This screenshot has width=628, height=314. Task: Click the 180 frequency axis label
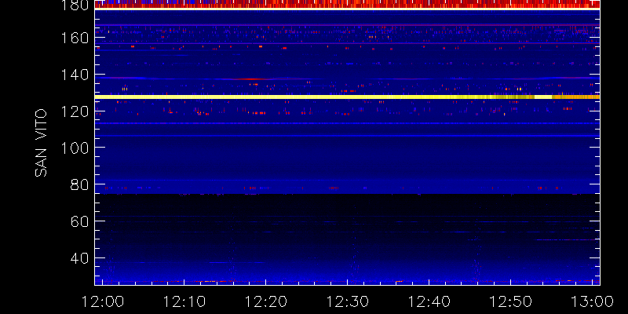pyautogui.click(x=76, y=5)
